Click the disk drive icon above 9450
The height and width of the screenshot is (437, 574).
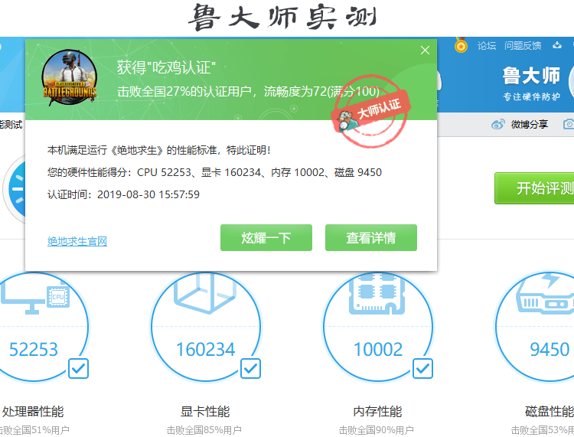point(546,295)
